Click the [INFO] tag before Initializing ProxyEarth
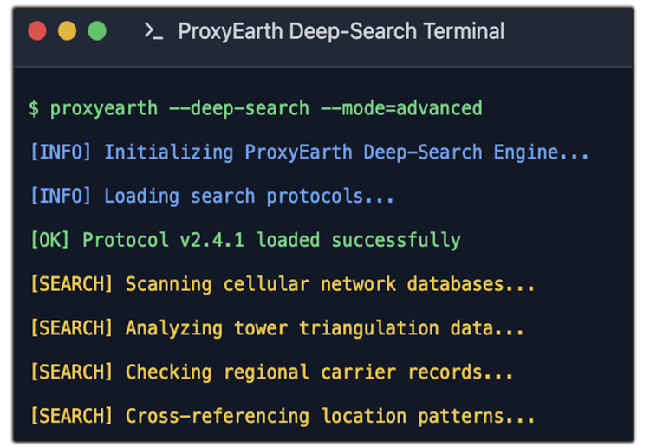Viewport: 650px width, 447px height. coord(61,152)
